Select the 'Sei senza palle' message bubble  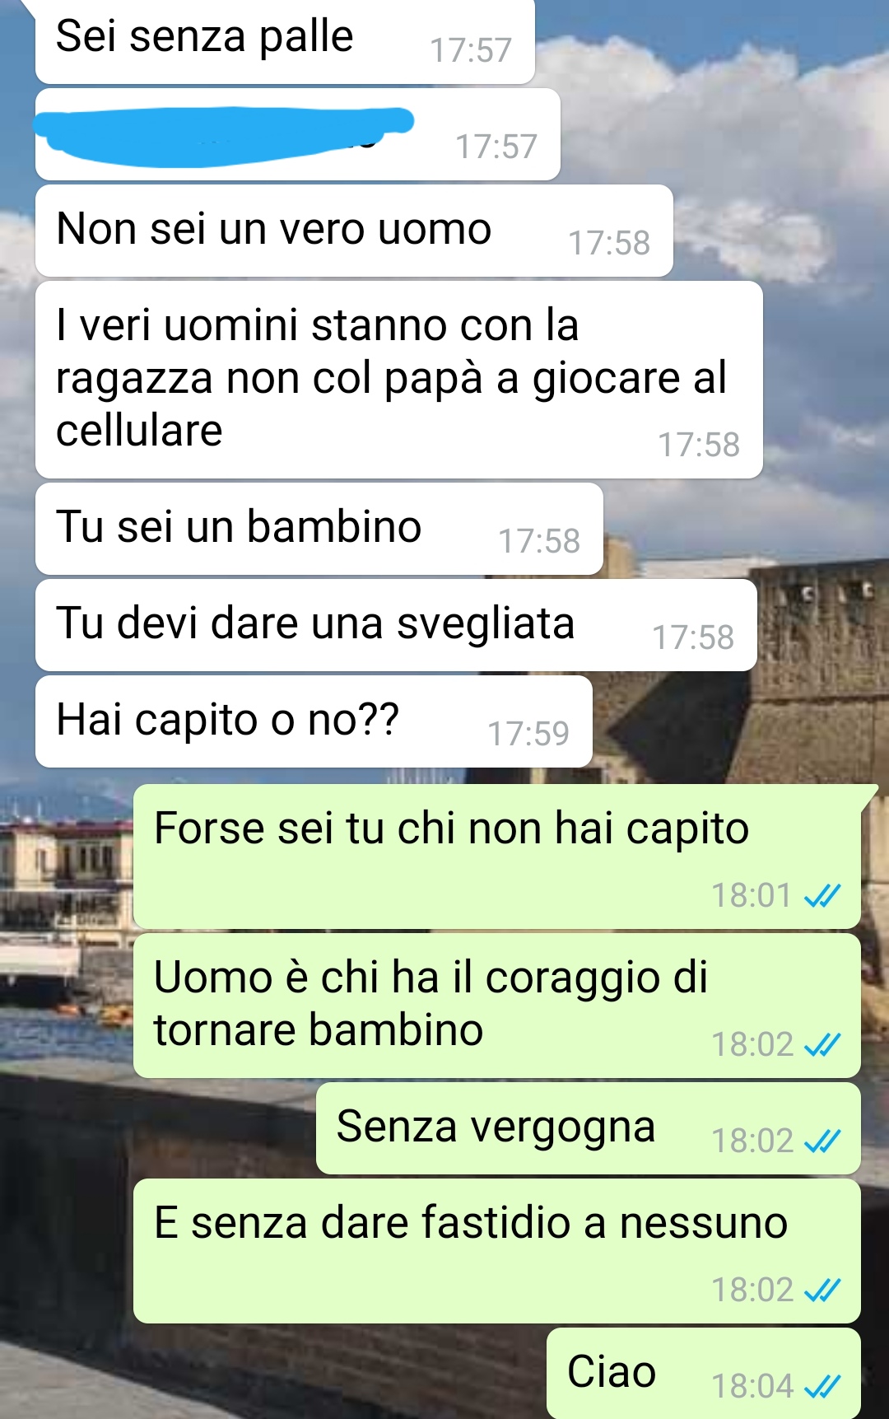tap(285, 41)
